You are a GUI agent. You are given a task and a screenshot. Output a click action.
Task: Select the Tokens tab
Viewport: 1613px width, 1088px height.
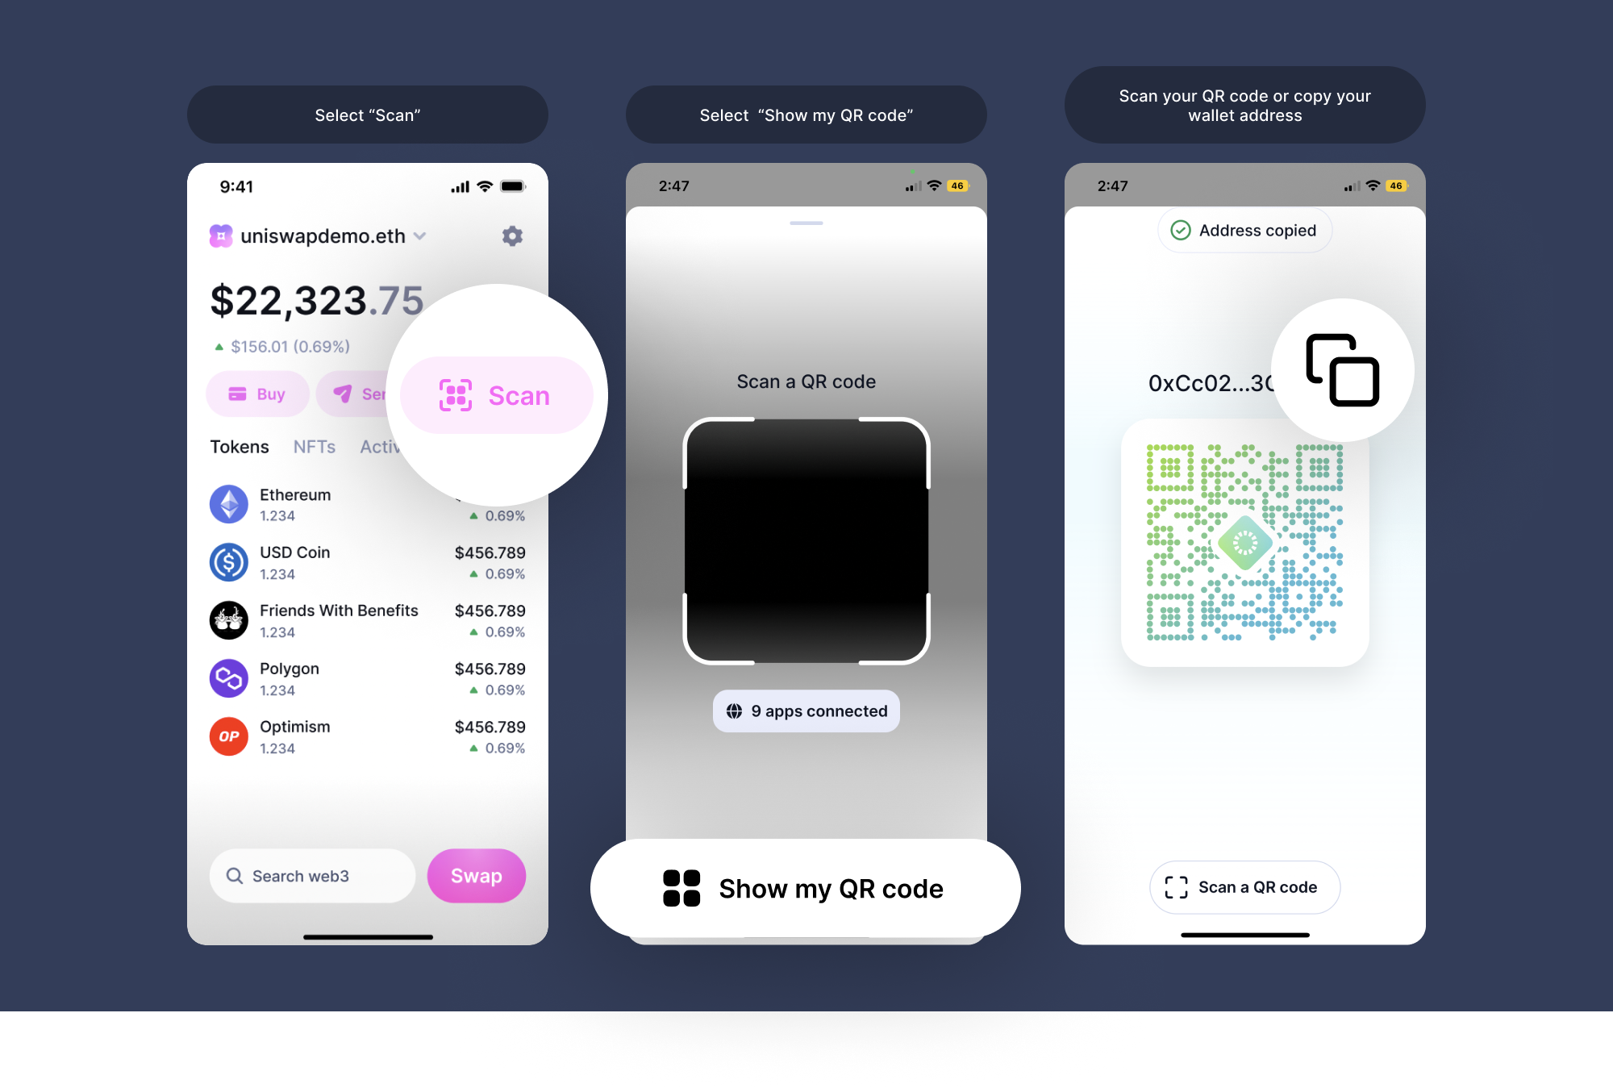[239, 447]
